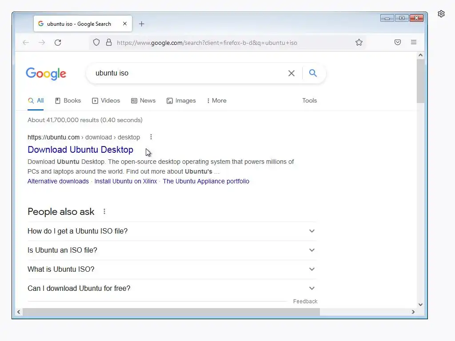Click inside the Google search input field
The image size is (455, 341).
[188, 73]
